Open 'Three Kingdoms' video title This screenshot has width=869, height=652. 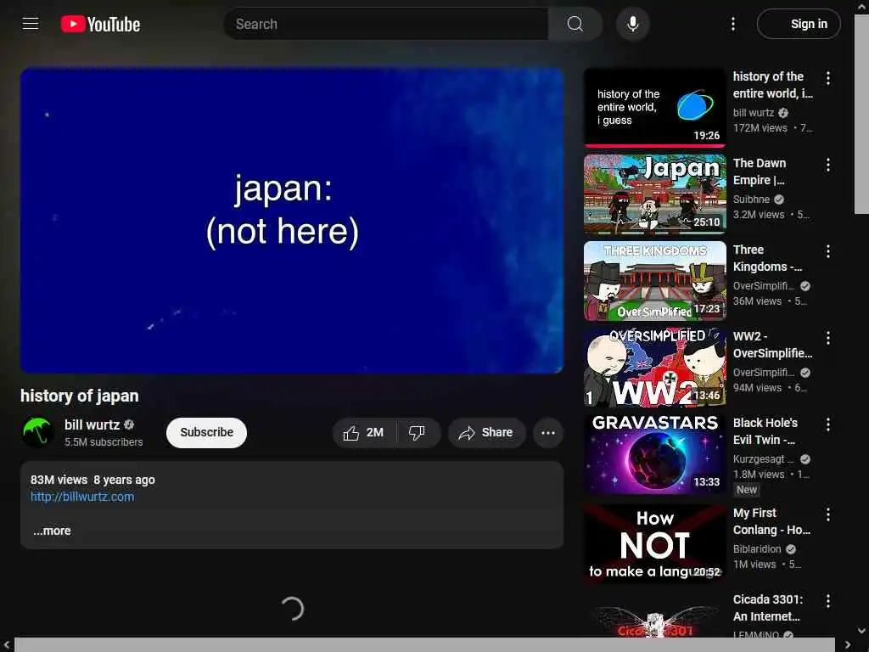coord(767,258)
